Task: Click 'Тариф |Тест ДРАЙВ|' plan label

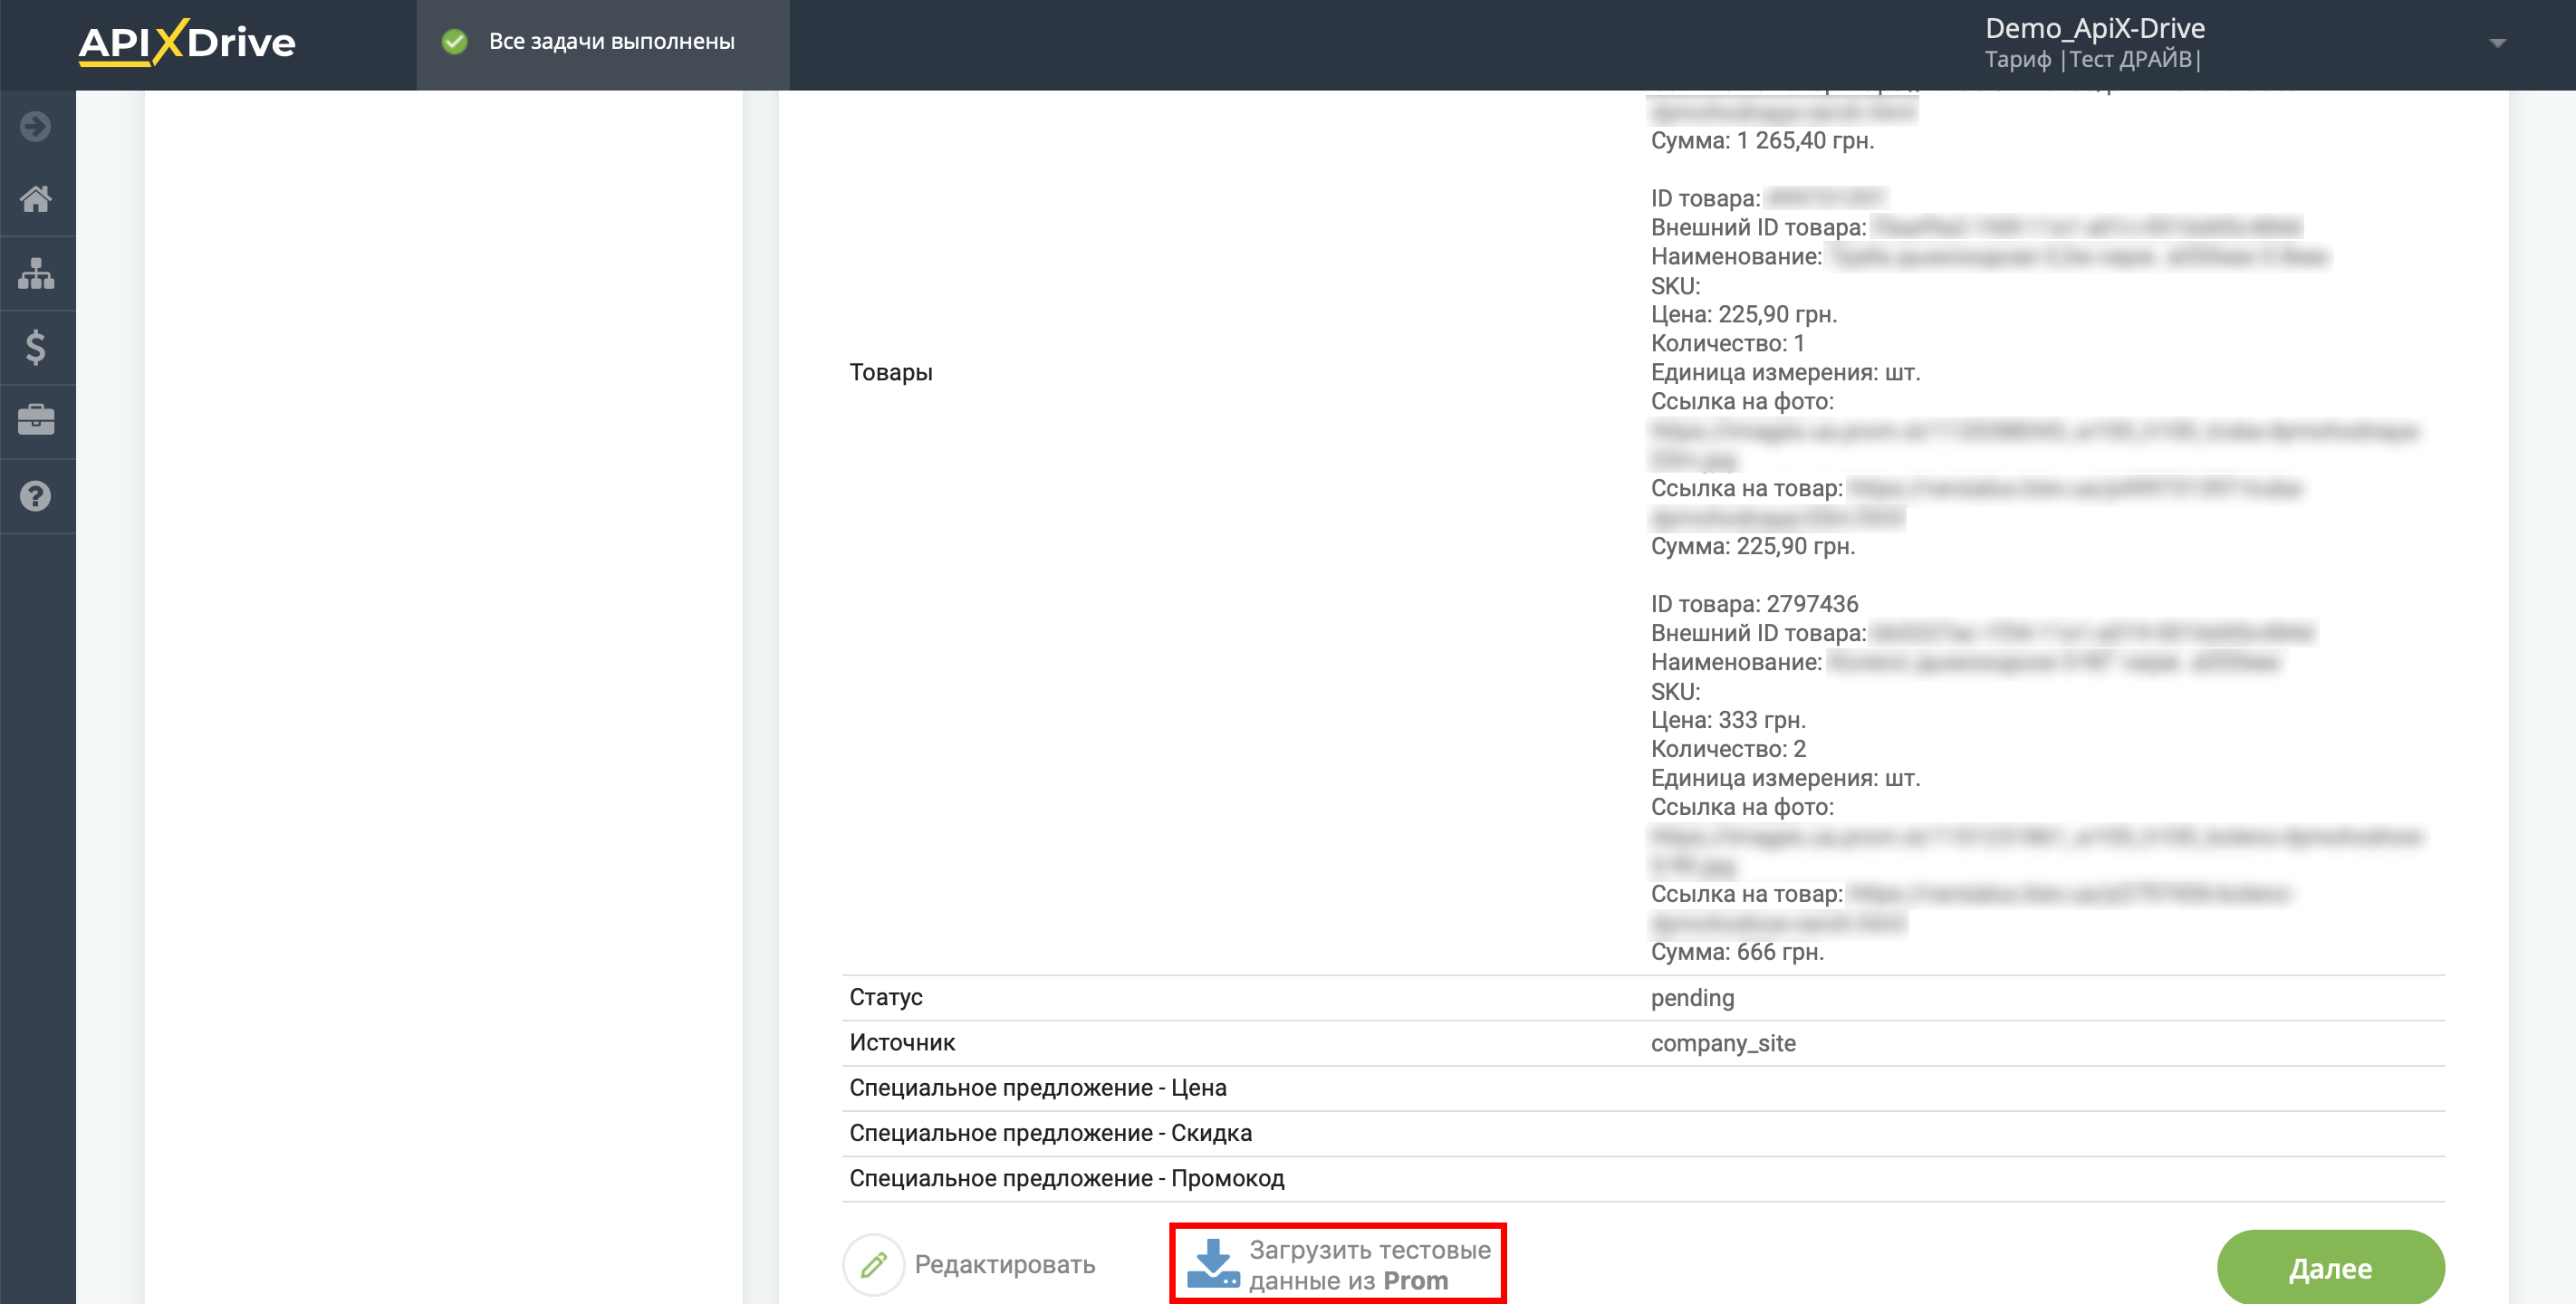Action: click(2093, 60)
